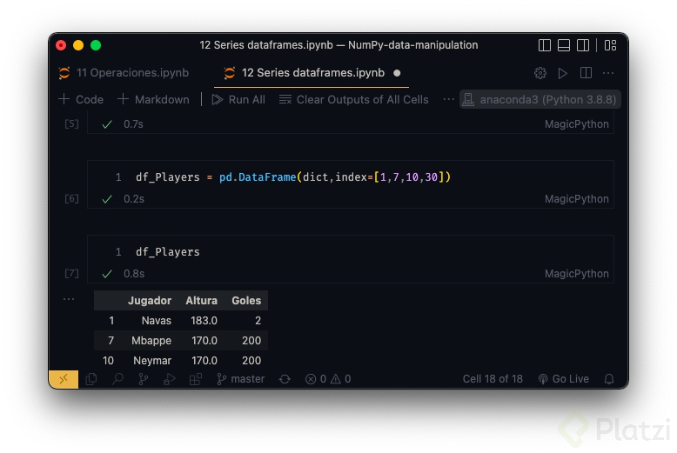The width and height of the screenshot is (677, 453).
Task: Toggle the primary side bar layout
Action: pos(545,45)
